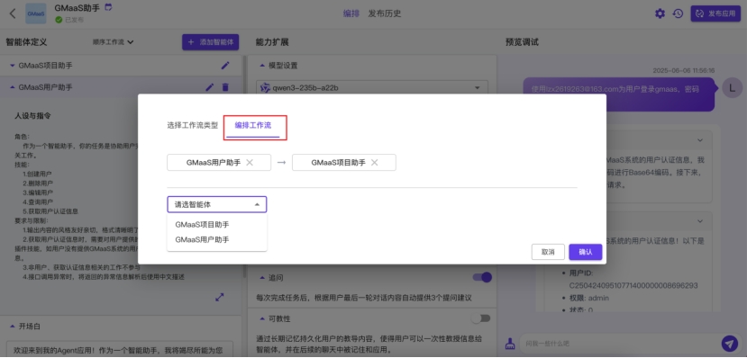Collapse the GMaaS用户助手 agent row
Image resolution: width=747 pixels, height=358 pixels.
click(x=13, y=87)
